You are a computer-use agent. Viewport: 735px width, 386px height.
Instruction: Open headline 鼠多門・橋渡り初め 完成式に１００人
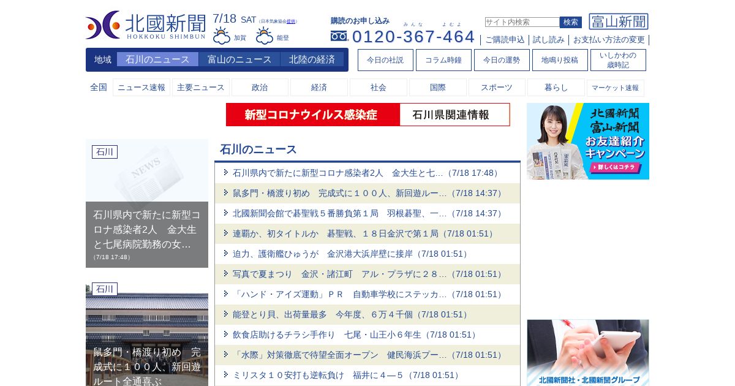coord(369,193)
